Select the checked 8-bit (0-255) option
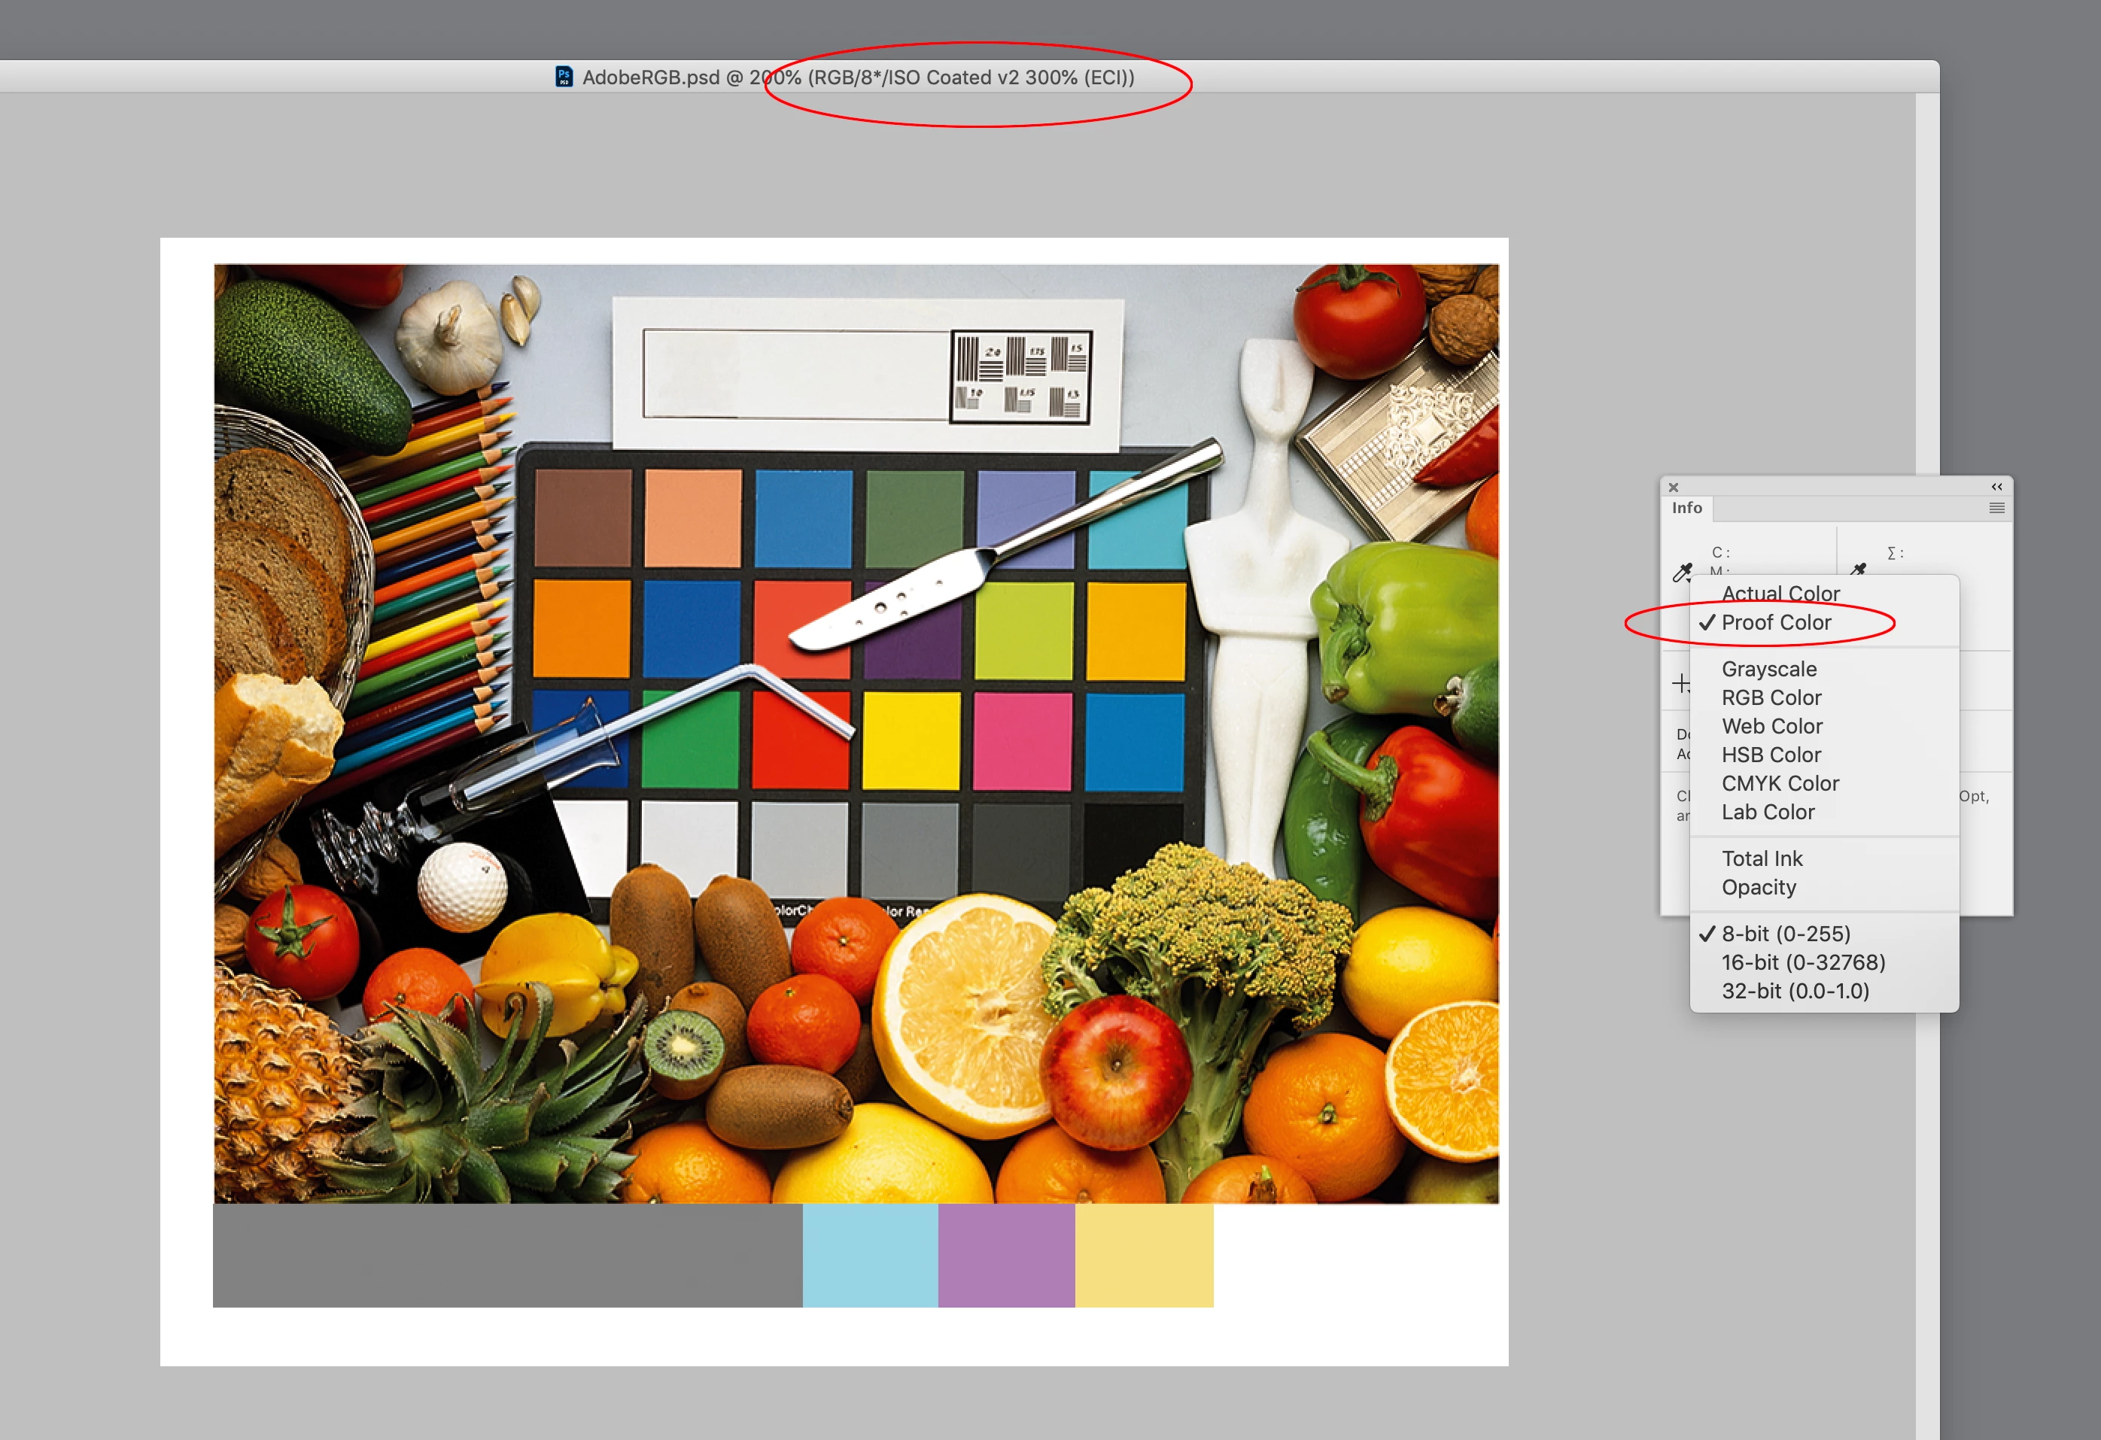2101x1440 pixels. coord(1786,934)
